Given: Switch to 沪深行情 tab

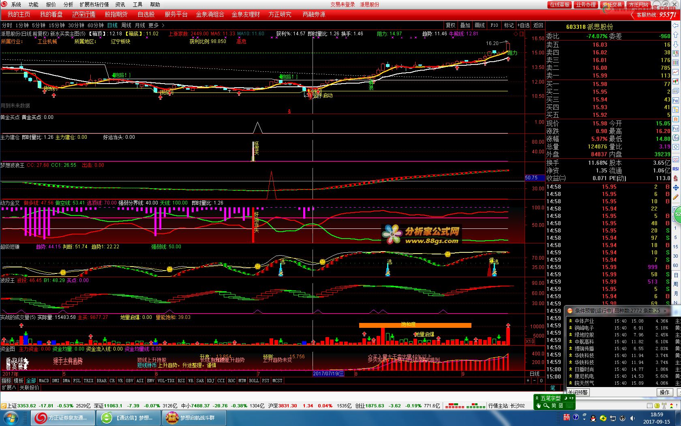Looking at the screenshot, I should (84, 14).
